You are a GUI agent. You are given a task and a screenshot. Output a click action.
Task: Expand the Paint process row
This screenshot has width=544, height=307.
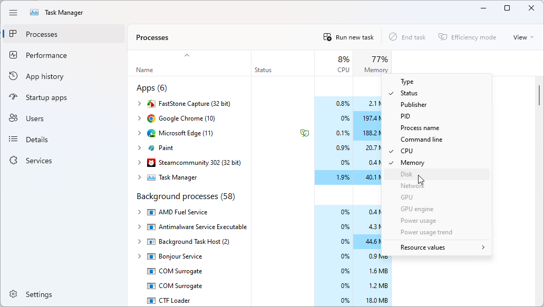coord(140,148)
